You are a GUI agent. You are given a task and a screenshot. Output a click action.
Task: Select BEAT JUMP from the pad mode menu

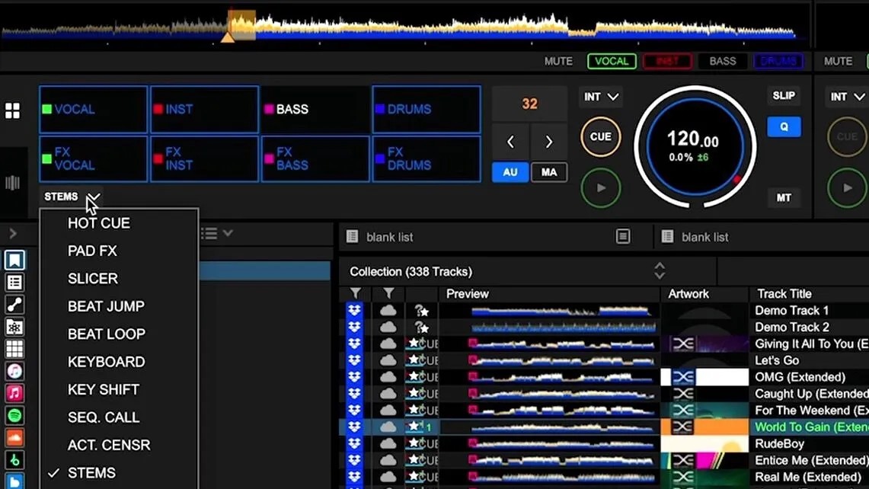click(106, 306)
